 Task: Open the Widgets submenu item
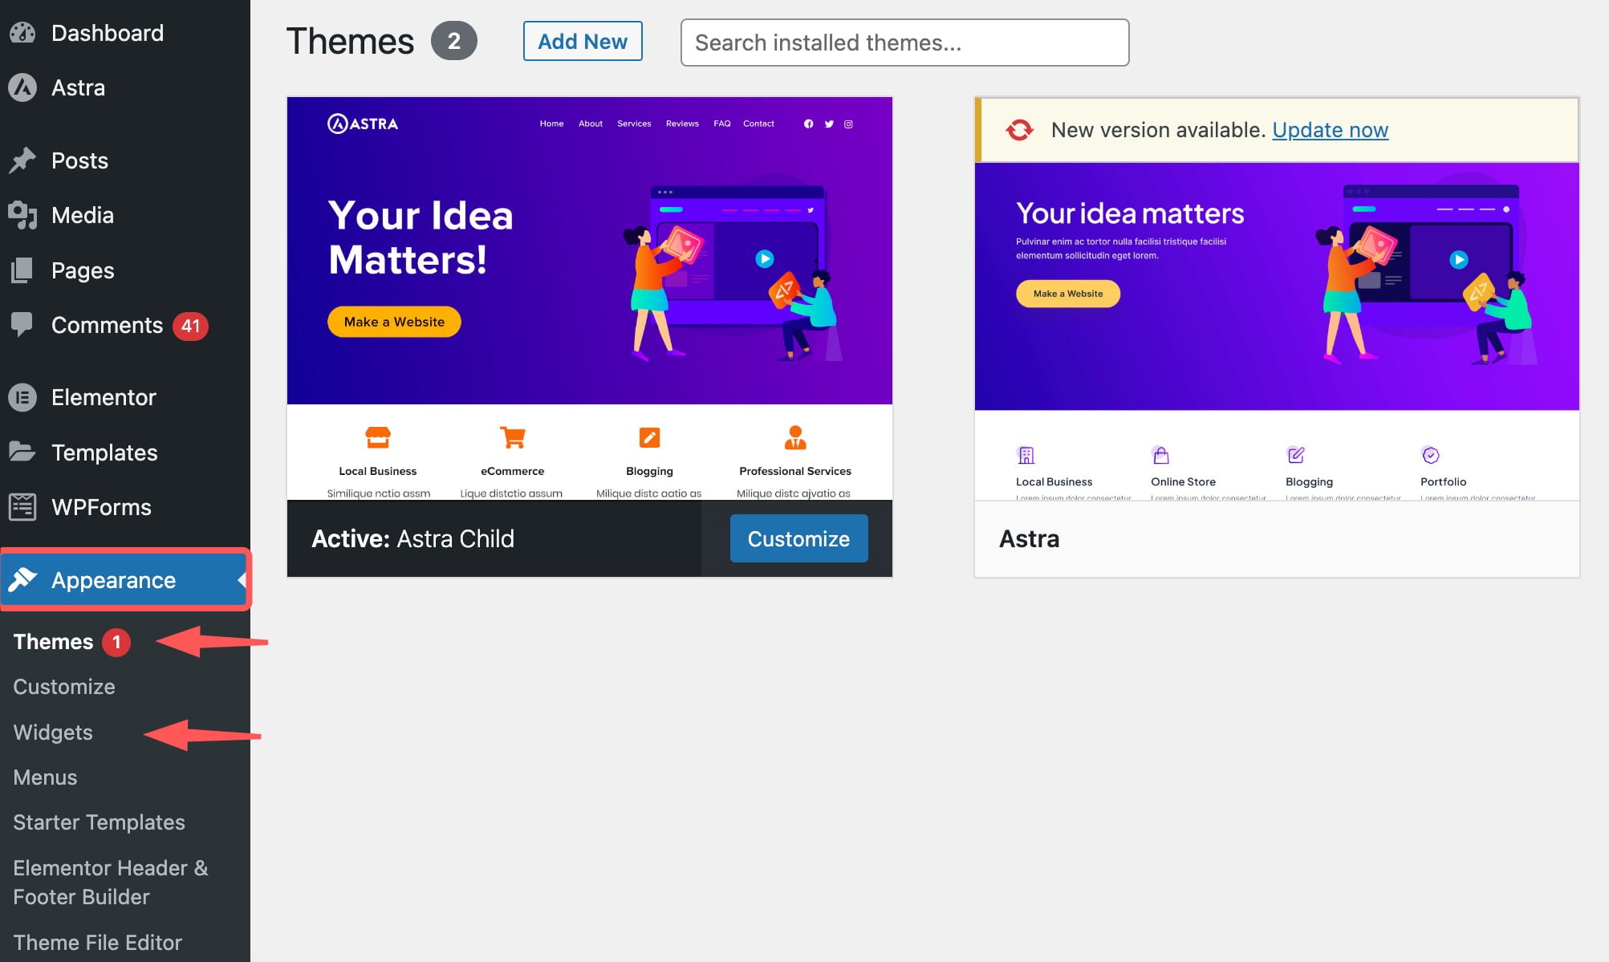pos(53,732)
